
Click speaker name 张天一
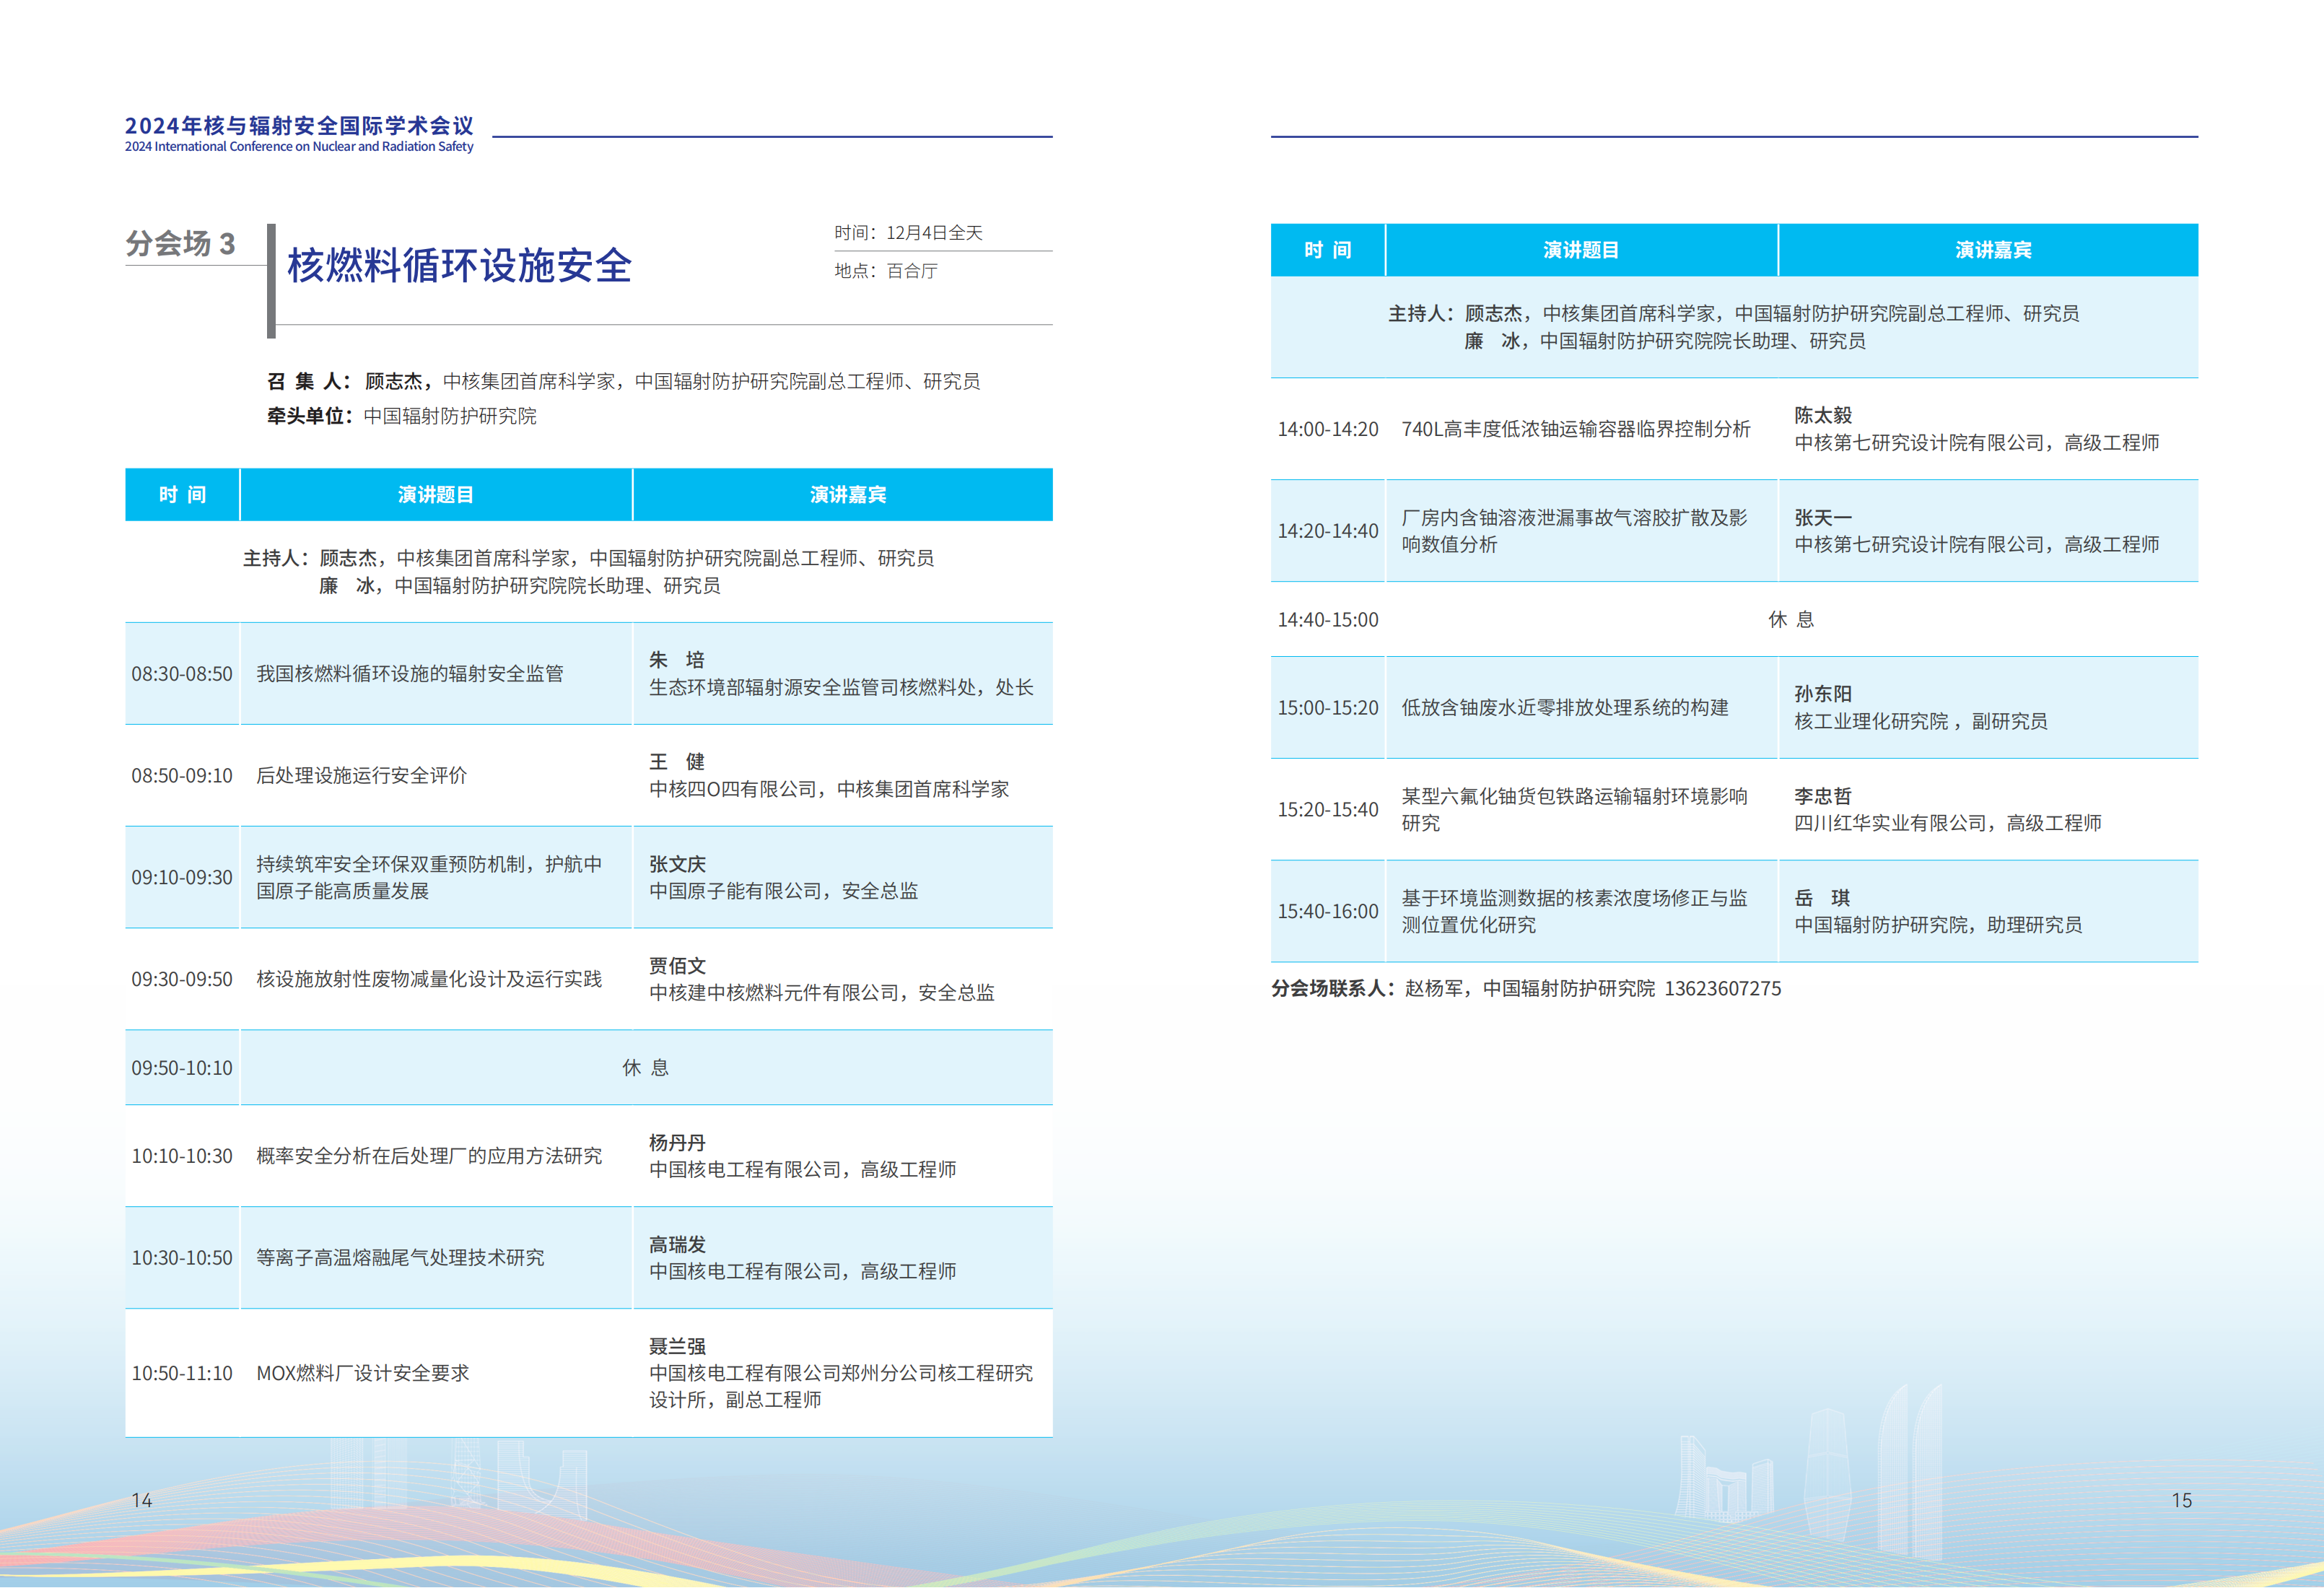pos(1823,518)
